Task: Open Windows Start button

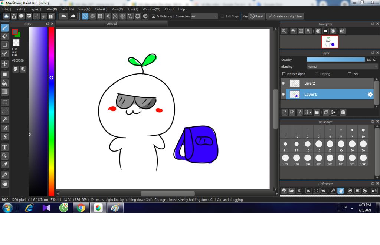Action: [7, 208]
